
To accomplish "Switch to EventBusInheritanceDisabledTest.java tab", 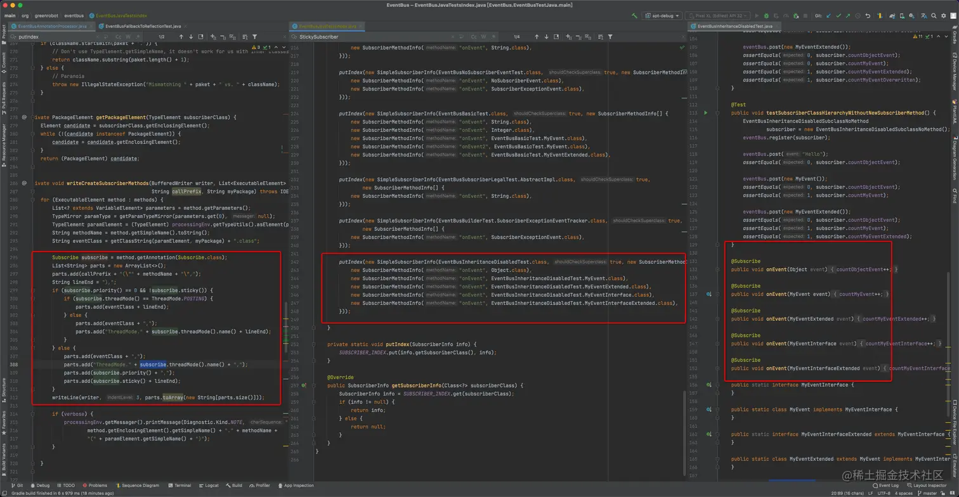I will pyautogui.click(x=734, y=27).
